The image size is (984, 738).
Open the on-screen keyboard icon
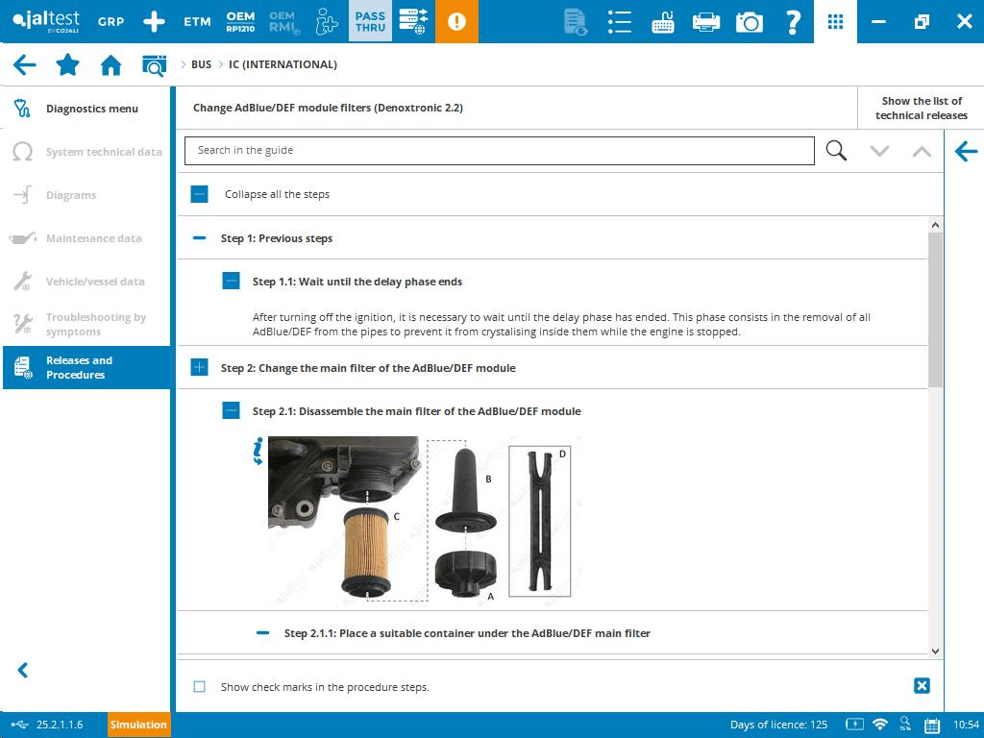[x=663, y=21]
